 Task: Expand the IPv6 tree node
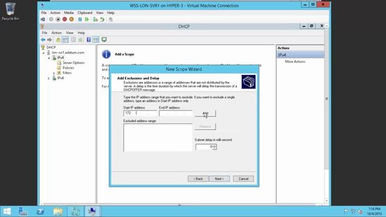49,78
